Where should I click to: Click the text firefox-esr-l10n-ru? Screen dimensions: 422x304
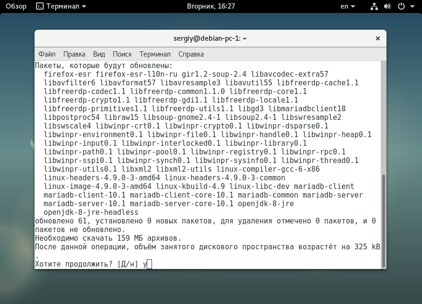coord(137,74)
